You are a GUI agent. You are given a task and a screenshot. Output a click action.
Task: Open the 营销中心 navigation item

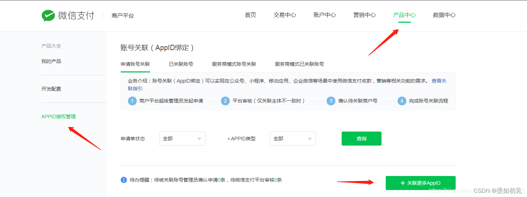click(364, 15)
